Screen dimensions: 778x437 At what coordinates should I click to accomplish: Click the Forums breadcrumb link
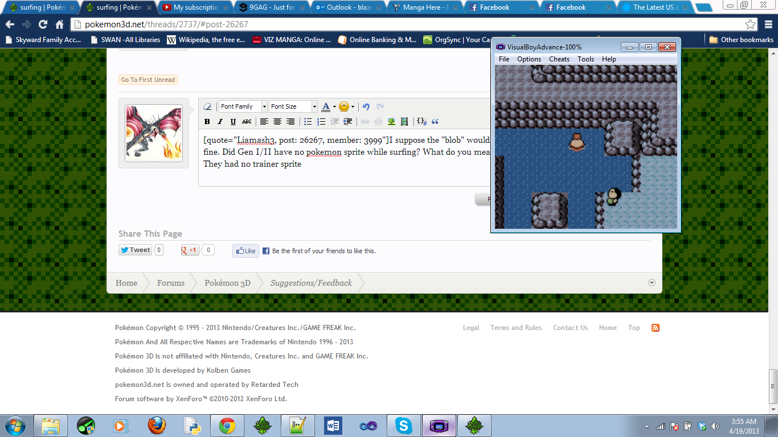click(x=171, y=283)
